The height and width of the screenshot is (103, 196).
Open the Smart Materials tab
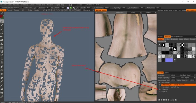point(177,37)
